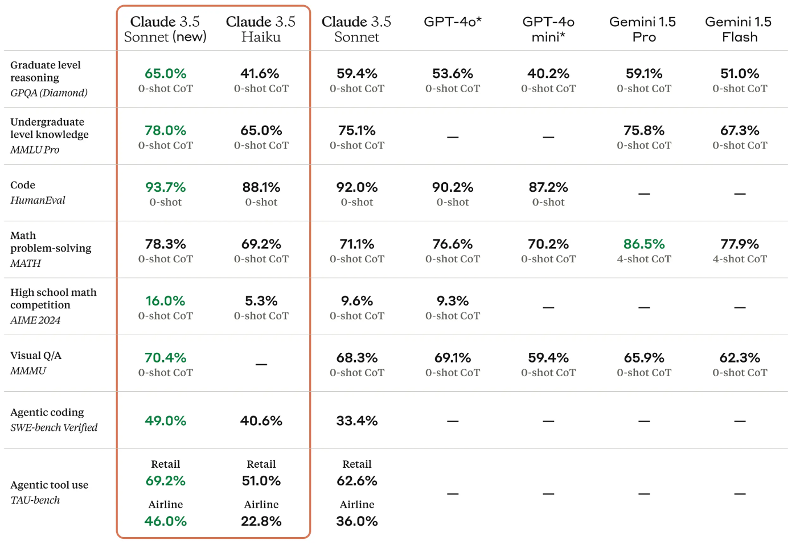Click Gemini 1.5 Pro's green 86.5% MATH score

pyautogui.click(x=644, y=244)
